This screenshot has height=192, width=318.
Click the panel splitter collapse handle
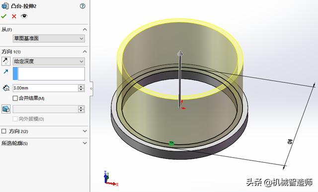(91, 89)
